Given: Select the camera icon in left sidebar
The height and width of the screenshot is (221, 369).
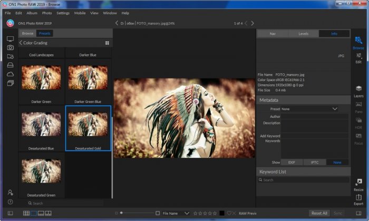Looking at the screenshot, I should click(x=10, y=47).
